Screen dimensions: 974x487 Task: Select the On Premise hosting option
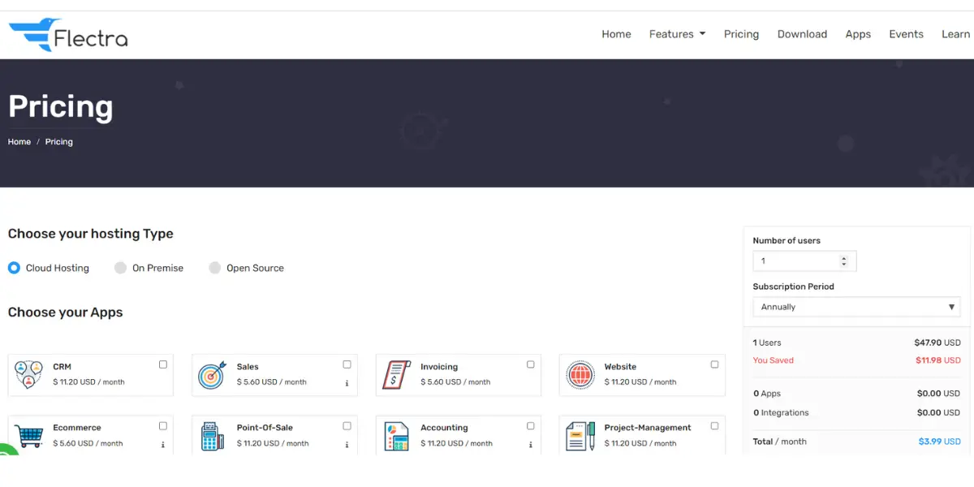tap(121, 268)
